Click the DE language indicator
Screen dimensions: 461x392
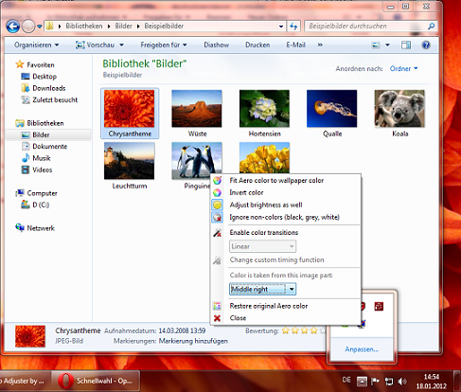[346, 380]
